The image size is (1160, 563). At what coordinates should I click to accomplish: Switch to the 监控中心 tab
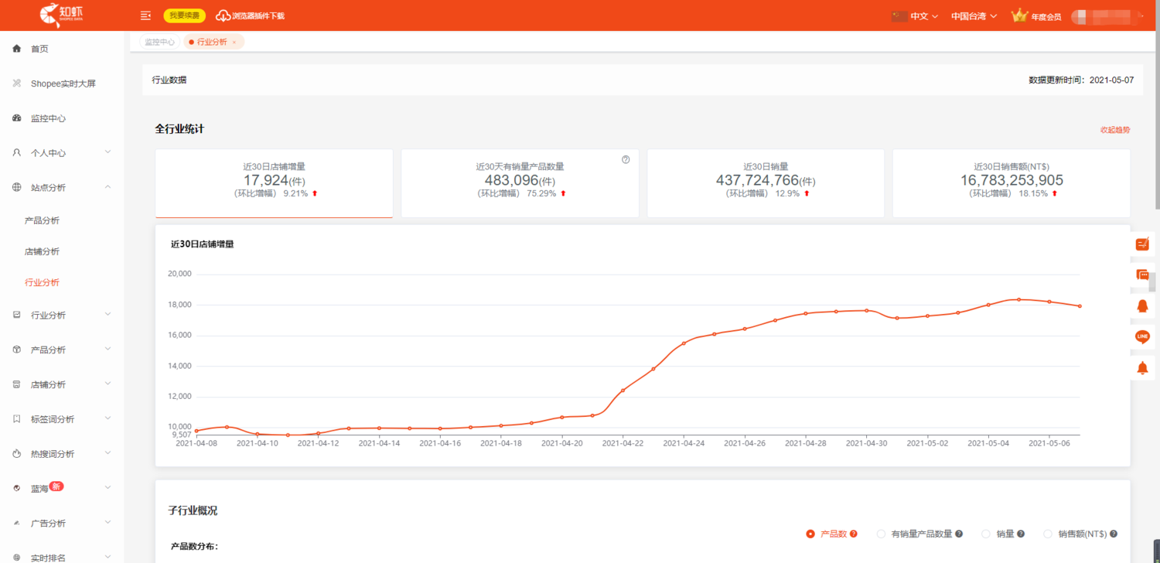(x=159, y=42)
